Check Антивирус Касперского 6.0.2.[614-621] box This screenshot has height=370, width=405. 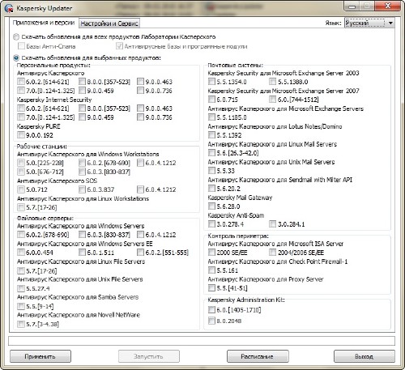pyautogui.click(x=21, y=82)
